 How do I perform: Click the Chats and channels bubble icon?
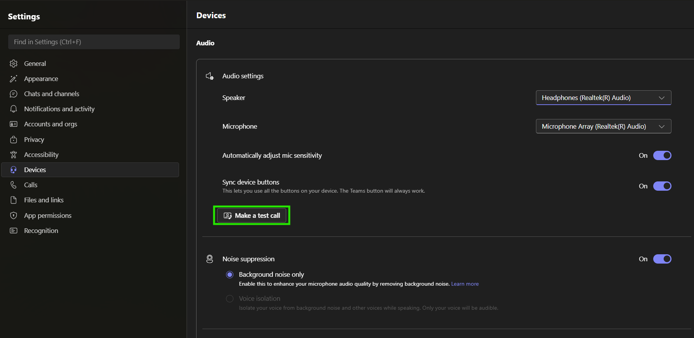coord(14,94)
